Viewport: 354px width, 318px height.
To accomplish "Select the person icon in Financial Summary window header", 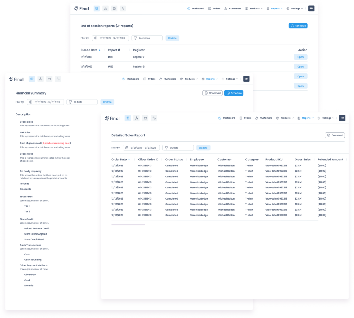I will coord(41,79).
